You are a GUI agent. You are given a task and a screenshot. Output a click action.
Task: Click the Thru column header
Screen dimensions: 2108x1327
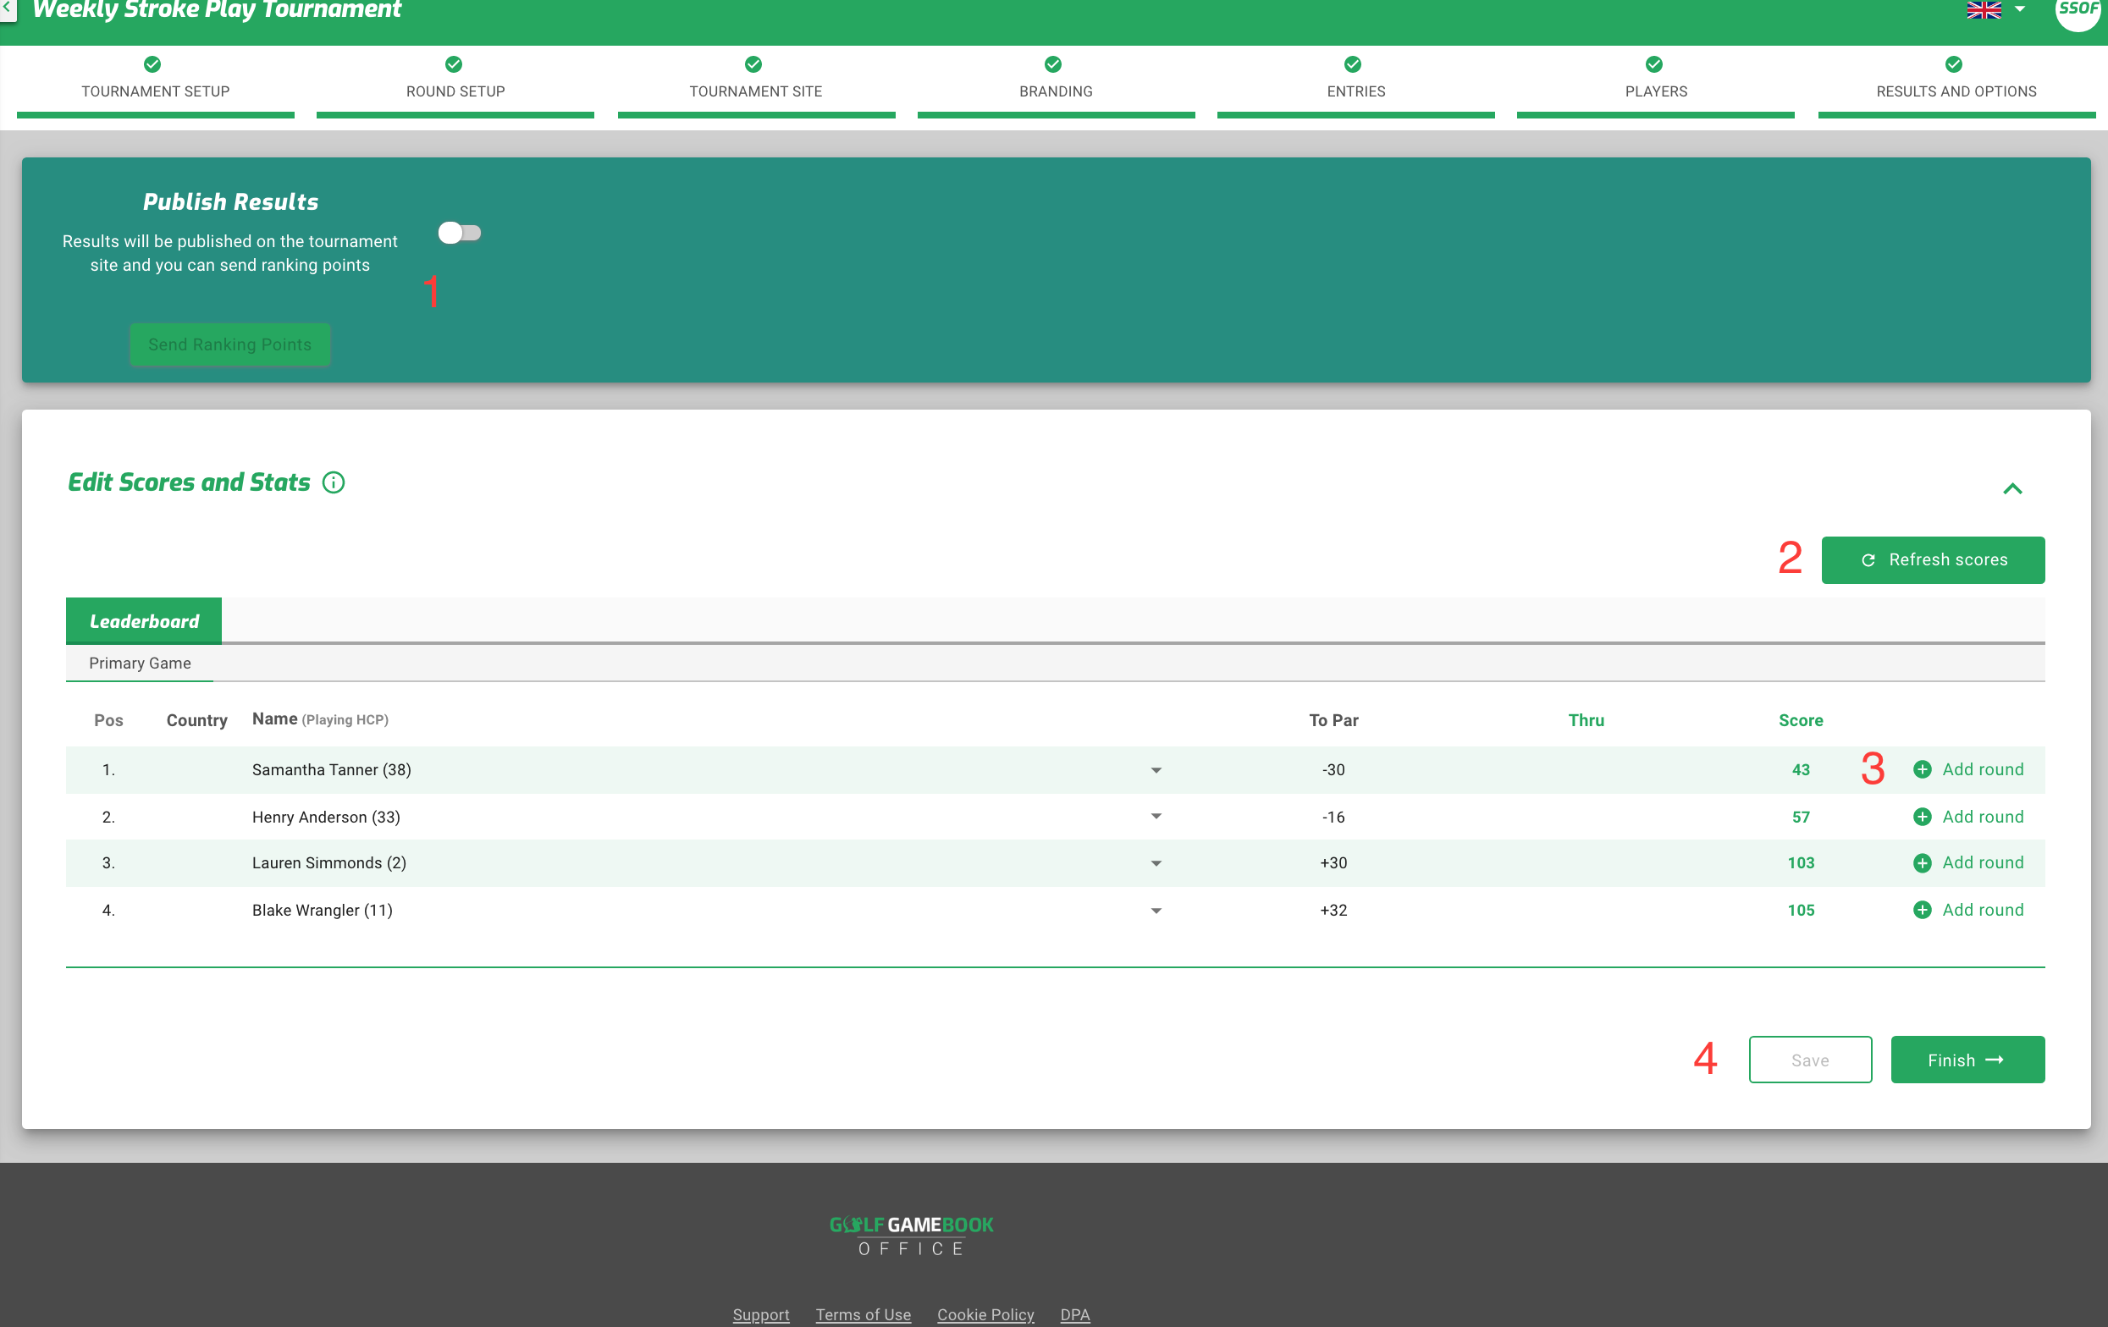click(1587, 720)
